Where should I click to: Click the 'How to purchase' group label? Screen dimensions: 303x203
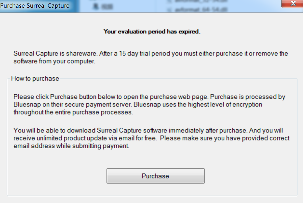point(35,79)
